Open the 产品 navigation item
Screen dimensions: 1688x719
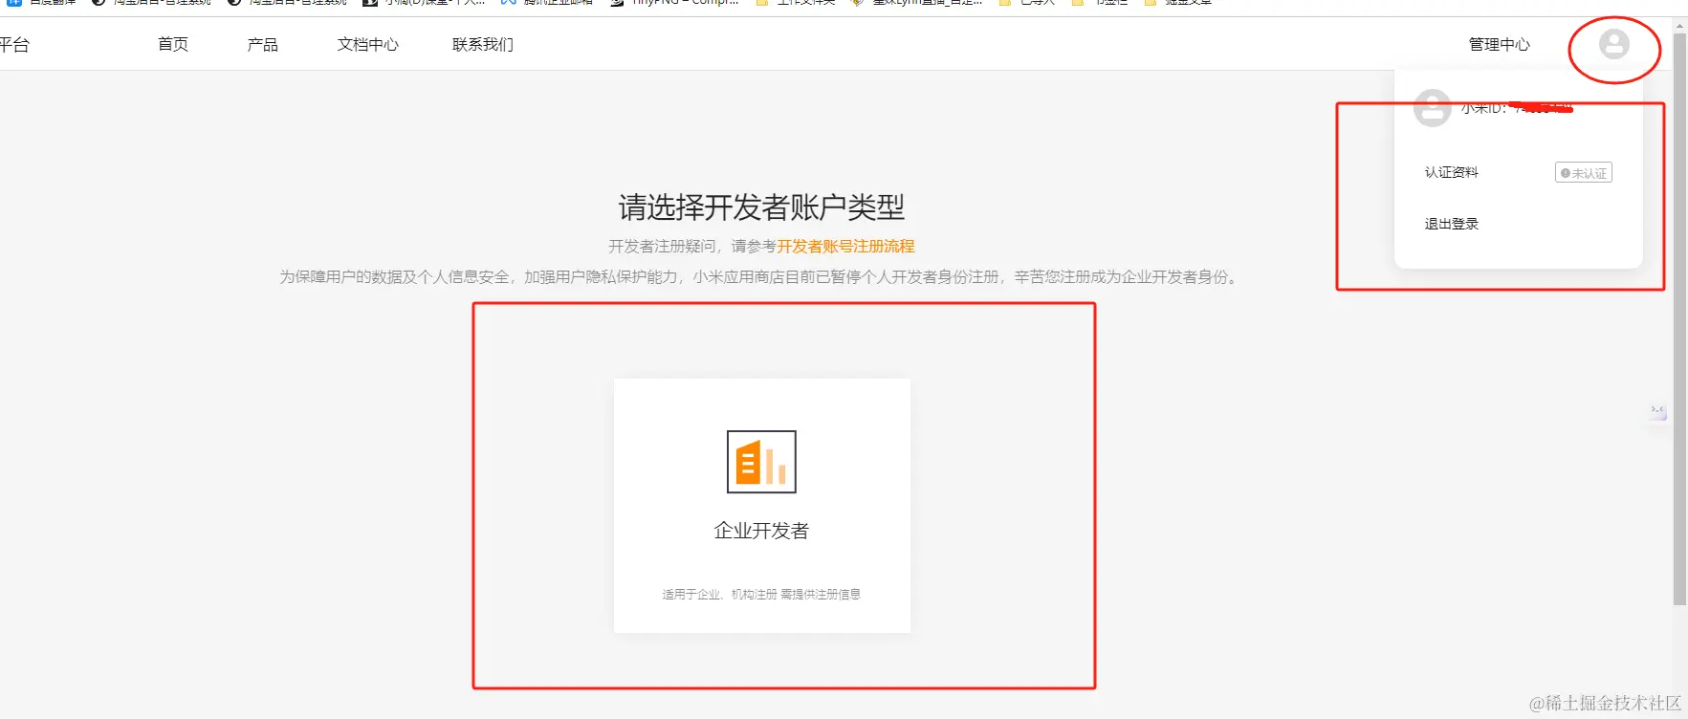click(262, 44)
